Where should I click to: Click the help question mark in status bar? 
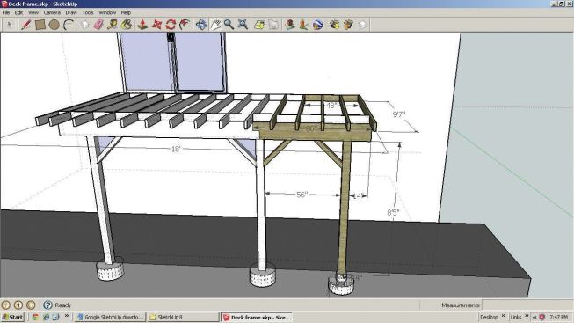point(47,305)
